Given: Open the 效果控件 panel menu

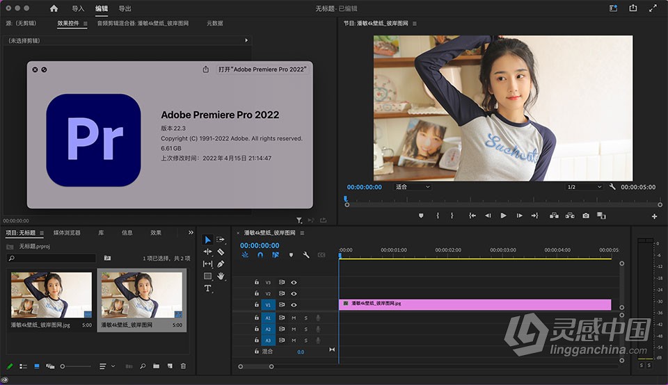Looking at the screenshot, I should click(85, 24).
